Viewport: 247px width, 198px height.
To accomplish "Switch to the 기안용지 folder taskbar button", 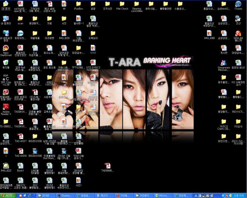I will pos(143,196).
